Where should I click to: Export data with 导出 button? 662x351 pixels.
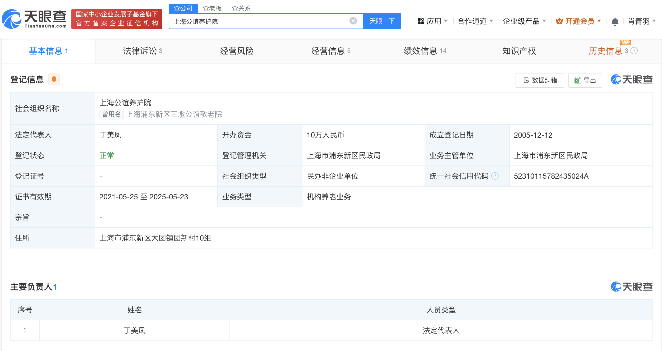click(585, 80)
